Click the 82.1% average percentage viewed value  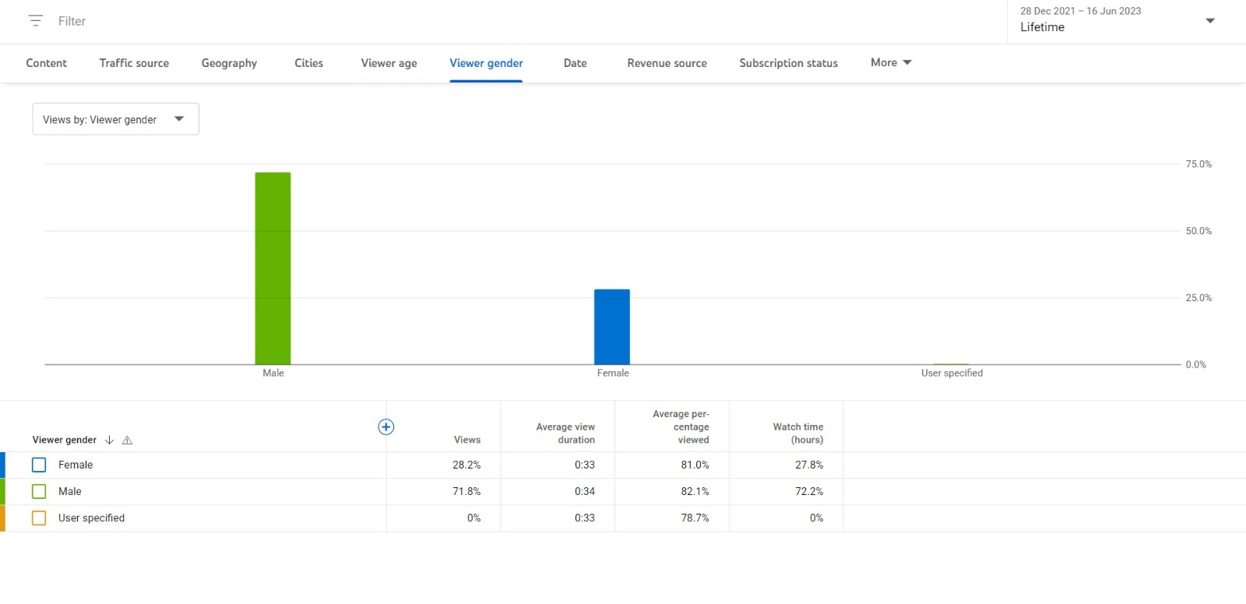695,491
